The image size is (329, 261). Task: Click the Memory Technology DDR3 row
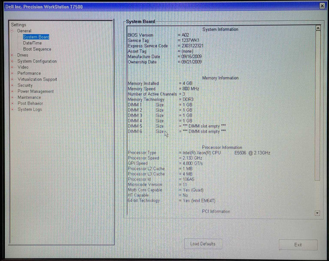(x=160, y=99)
